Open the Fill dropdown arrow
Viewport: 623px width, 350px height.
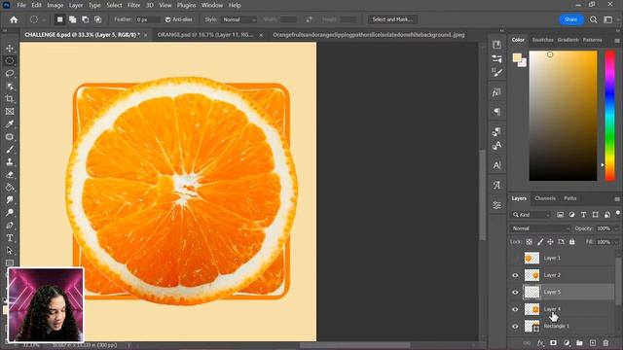(616, 242)
